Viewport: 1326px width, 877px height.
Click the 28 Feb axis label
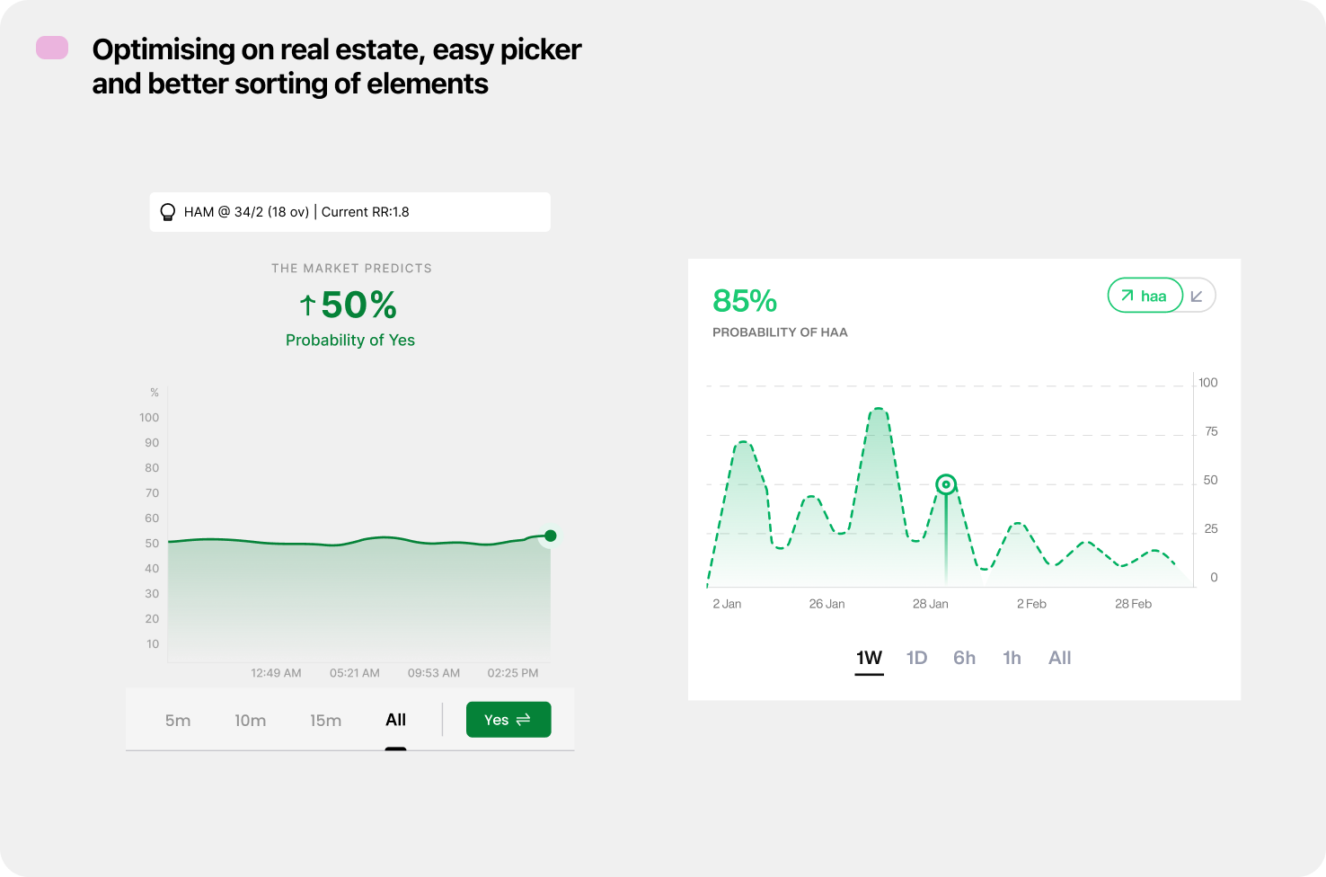[x=1133, y=604]
